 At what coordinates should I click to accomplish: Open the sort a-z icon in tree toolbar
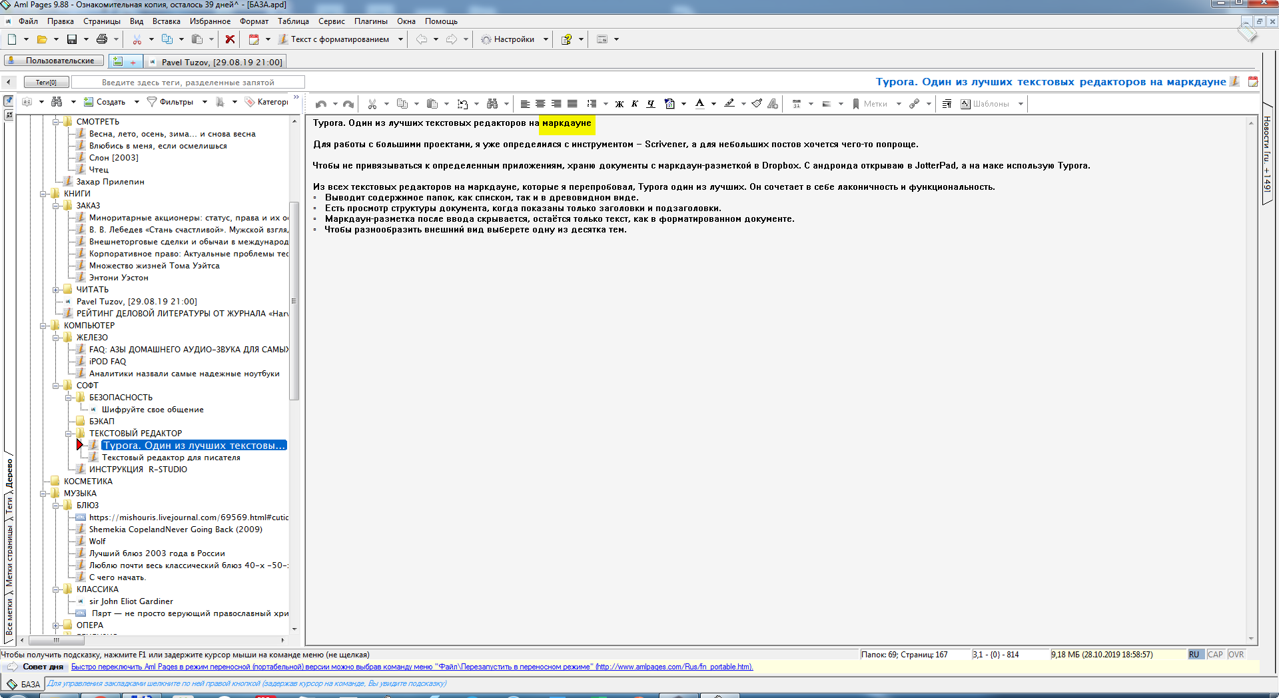point(27,102)
